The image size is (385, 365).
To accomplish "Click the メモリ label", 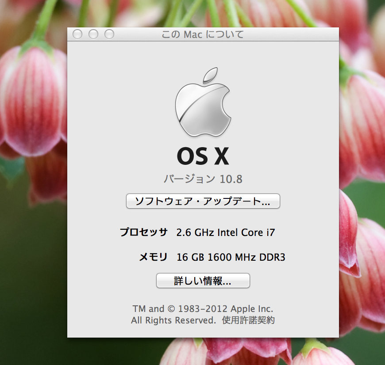I will [154, 257].
